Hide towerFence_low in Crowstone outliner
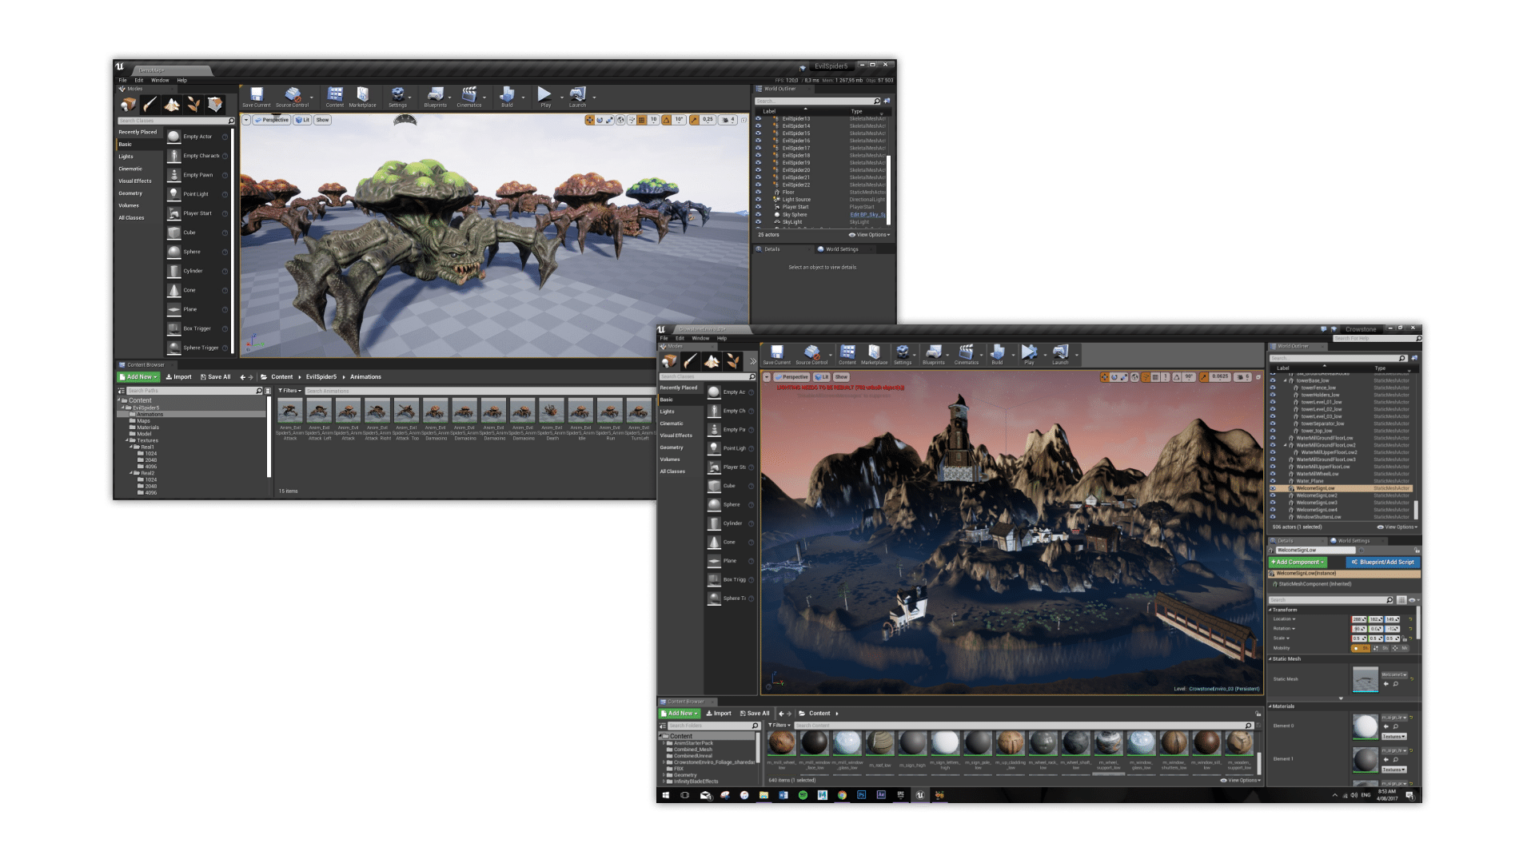Viewport: 1535px width, 863px height. [x=1274, y=388]
